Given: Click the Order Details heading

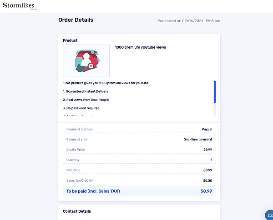Looking at the screenshot, I should tap(76, 20).
